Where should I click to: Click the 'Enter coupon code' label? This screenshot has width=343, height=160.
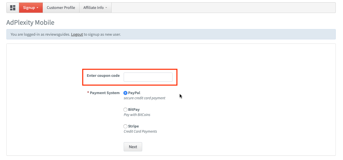point(103,76)
